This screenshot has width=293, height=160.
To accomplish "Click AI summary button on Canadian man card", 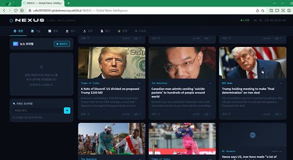I will pos(196,114).
